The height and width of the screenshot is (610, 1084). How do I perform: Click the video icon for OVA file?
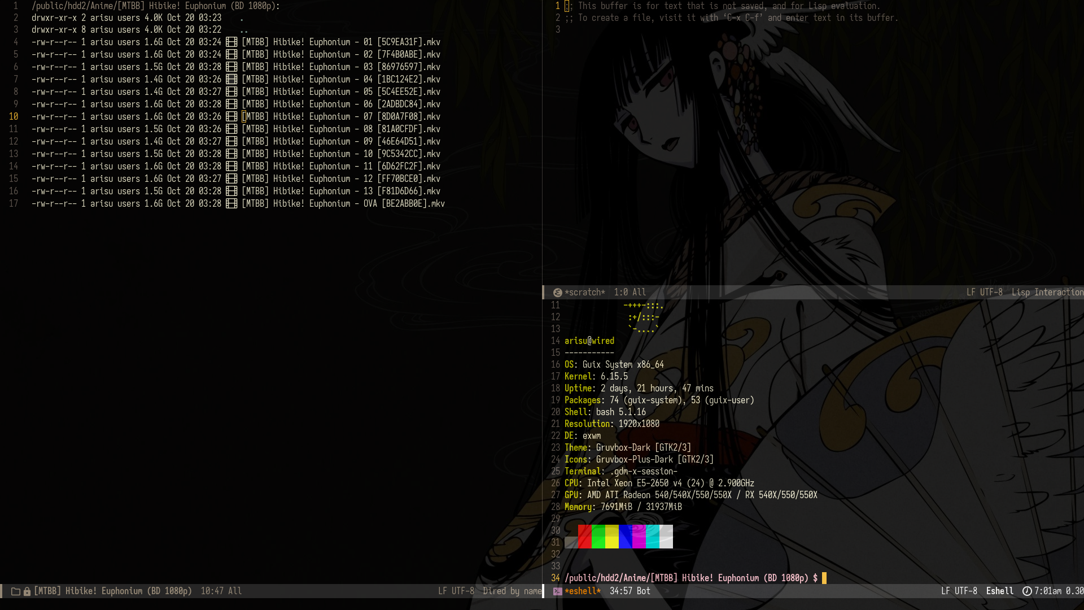click(231, 204)
